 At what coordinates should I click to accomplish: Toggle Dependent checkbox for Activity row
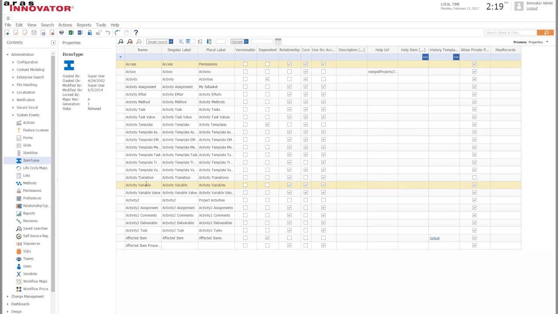tap(267, 79)
